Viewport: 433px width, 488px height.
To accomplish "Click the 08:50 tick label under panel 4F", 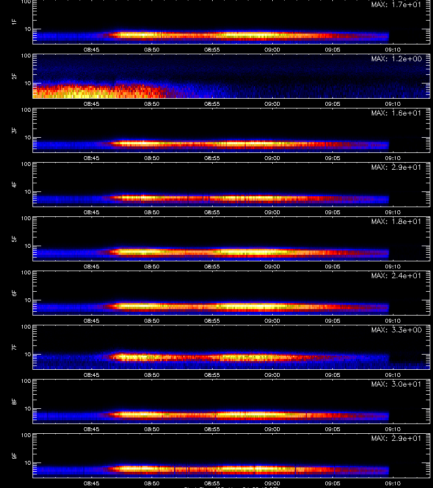I will tap(152, 212).
